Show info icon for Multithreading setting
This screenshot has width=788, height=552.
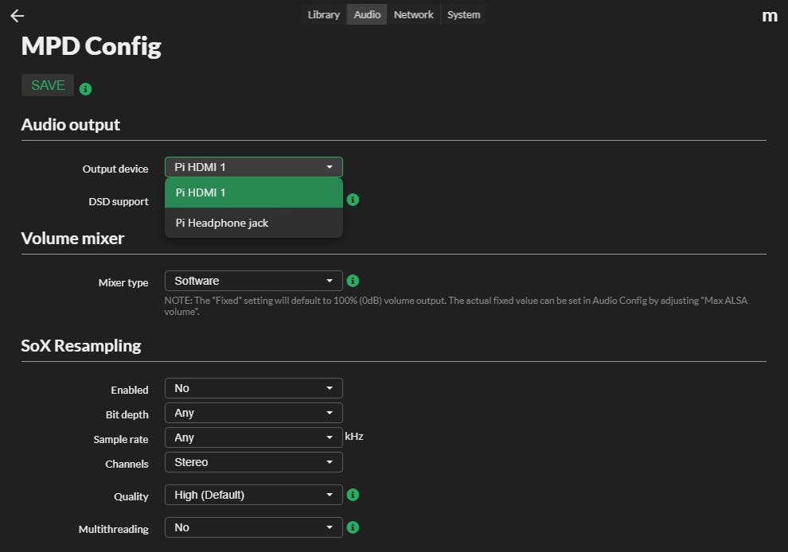(x=353, y=527)
